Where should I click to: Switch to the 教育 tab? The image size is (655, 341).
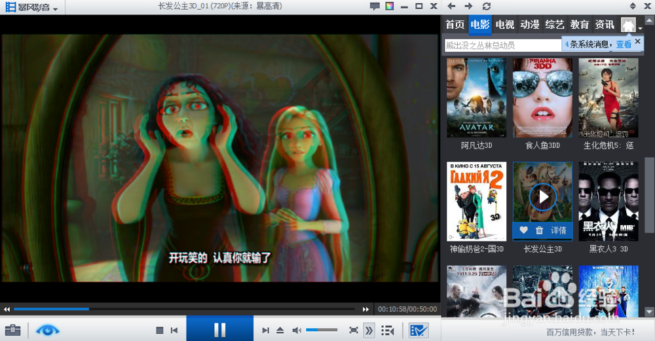(580, 25)
